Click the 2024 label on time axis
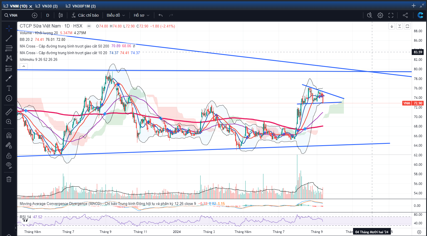Screen dimensions: 427x236 [x=177, y=232]
